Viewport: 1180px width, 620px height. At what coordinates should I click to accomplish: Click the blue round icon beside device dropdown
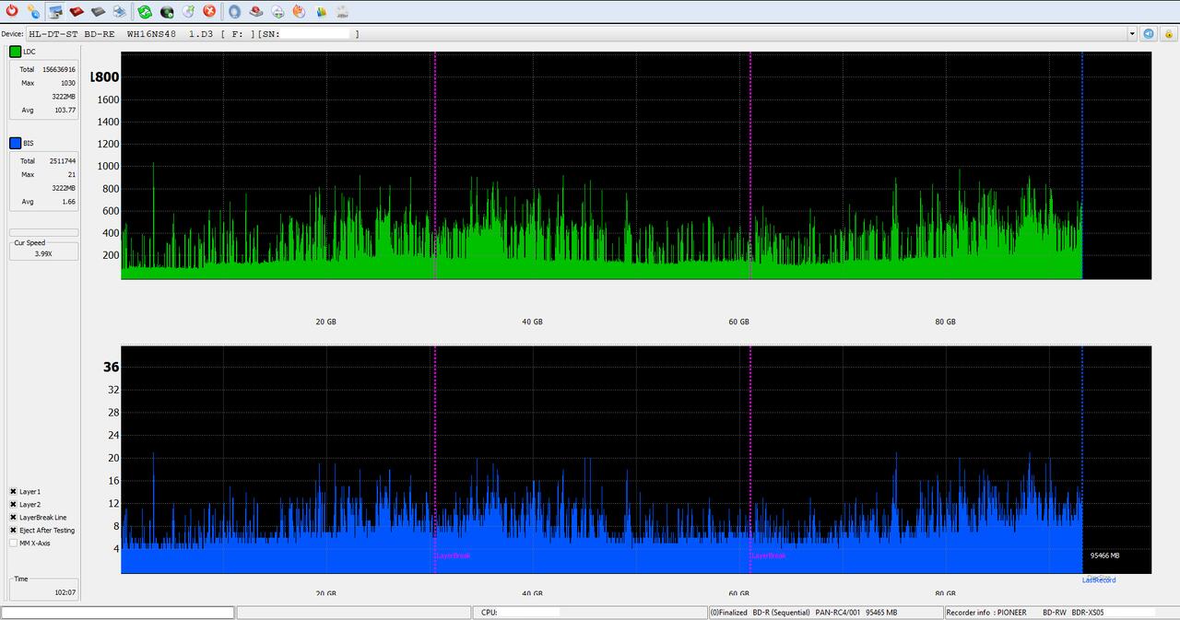pos(1149,33)
